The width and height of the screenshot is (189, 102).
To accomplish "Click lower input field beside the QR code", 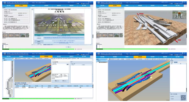I will (x=177, y=99).
